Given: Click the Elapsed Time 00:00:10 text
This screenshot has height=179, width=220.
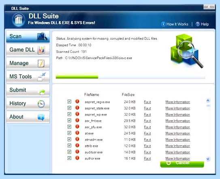Looking at the screenshot, I should click(x=74, y=45).
